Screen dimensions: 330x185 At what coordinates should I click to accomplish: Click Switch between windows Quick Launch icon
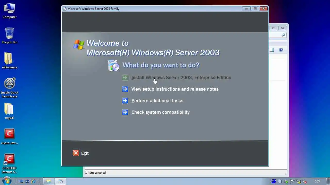coord(27,181)
